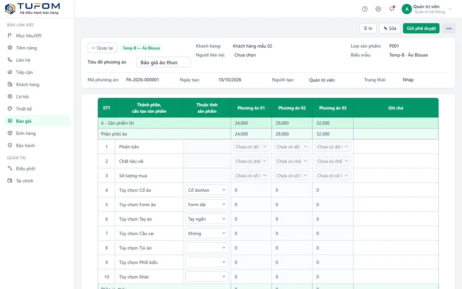Click the Đơn hàng box icon
The image size is (462, 289).
(10, 133)
